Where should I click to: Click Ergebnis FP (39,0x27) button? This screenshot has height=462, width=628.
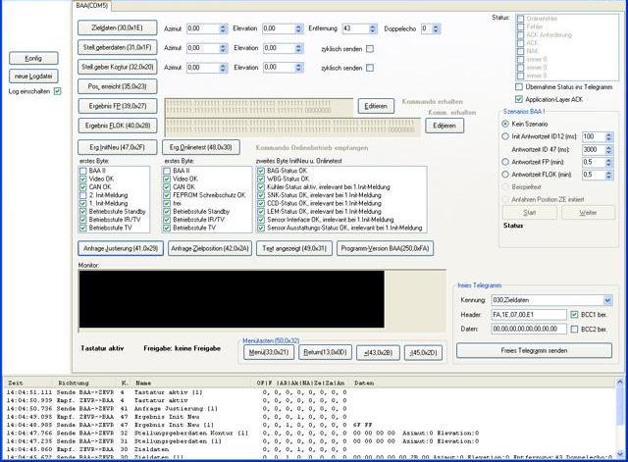tap(118, 106)
